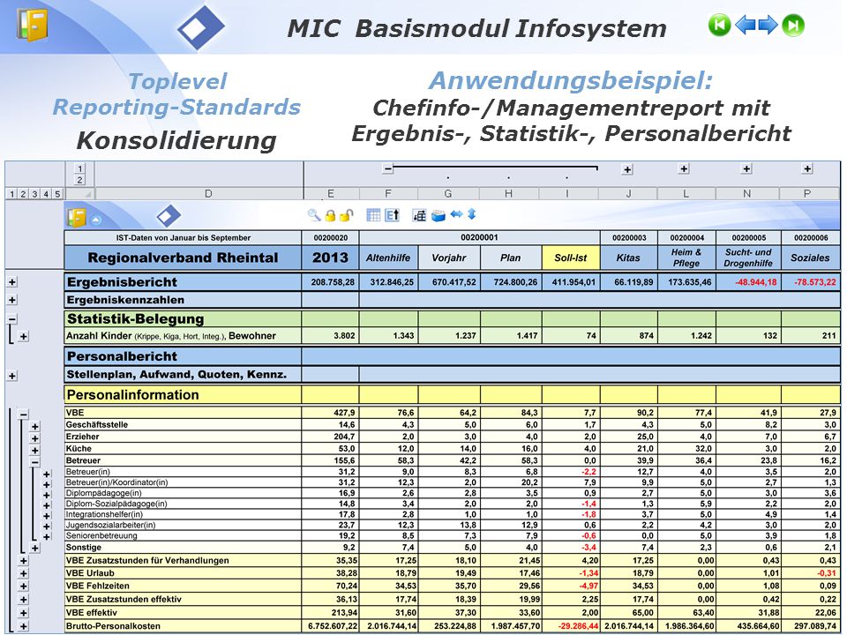Go to first page with green rewind button
Image resolution: width=847 pixels, height=635 pixels.
click(x=720, y=25)
